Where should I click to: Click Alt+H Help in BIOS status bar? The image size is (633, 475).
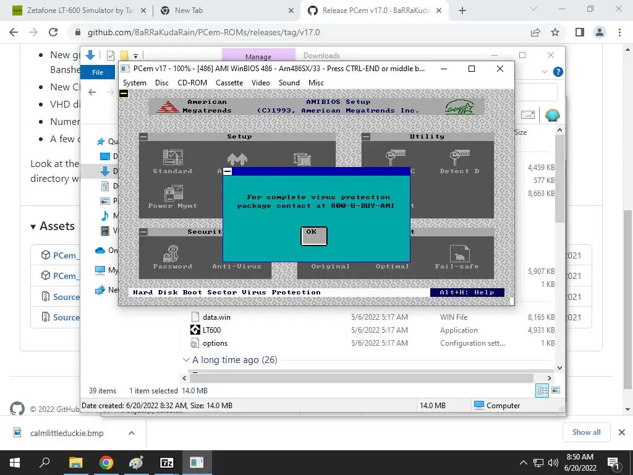tap(467, 292)
